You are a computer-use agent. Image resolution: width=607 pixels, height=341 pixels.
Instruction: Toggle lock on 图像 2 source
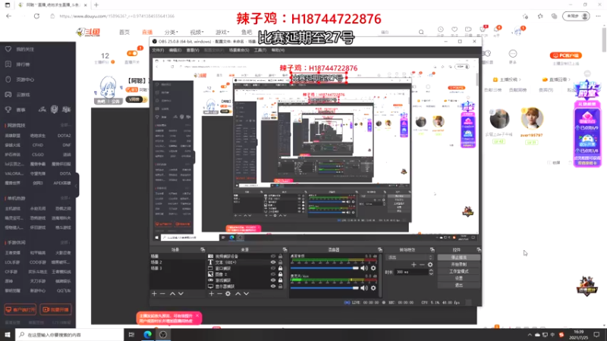pos(280,274)
